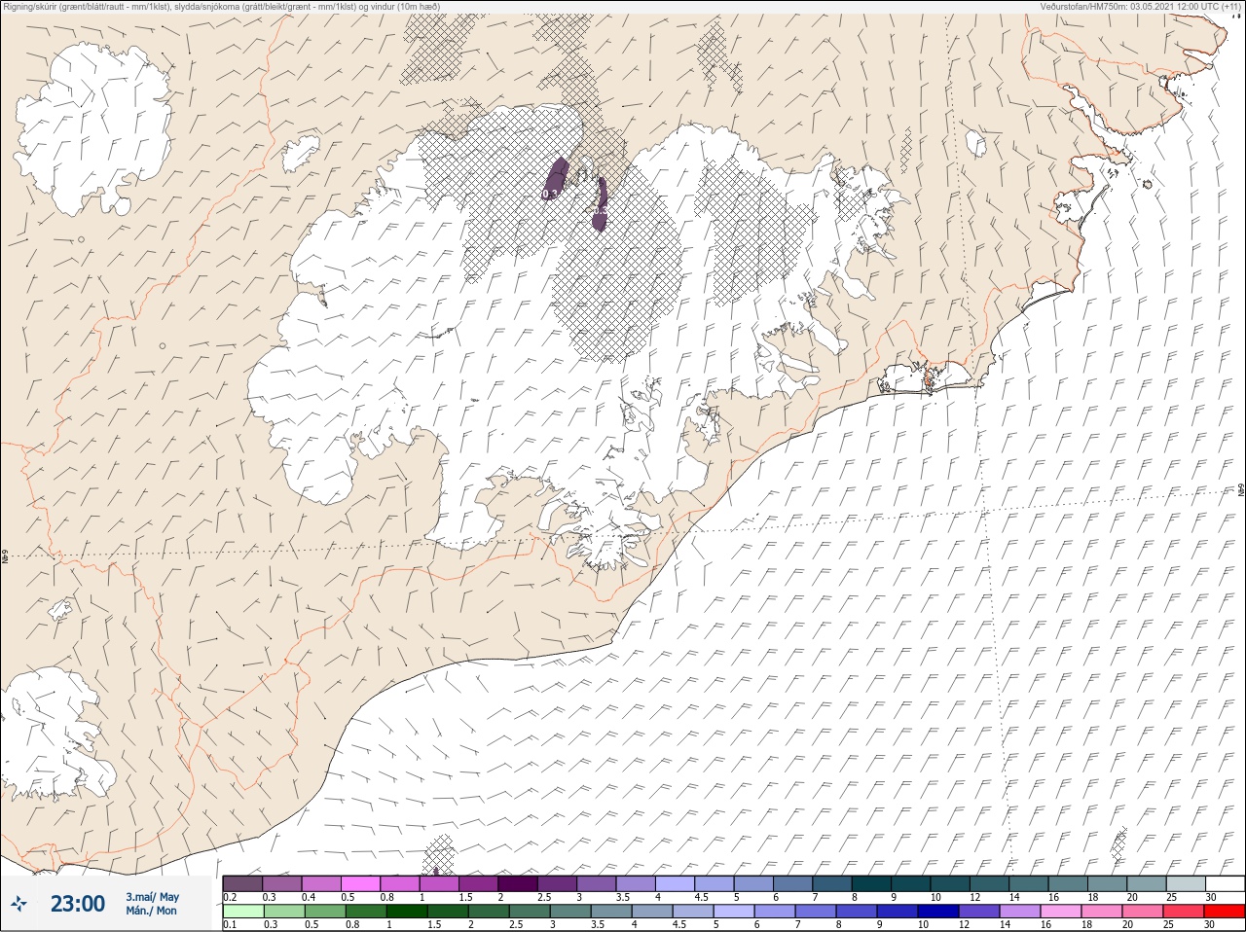1246x932 pixels.
Task: Pick the dark purple upper legend swatch at 2
Action: 518,884
